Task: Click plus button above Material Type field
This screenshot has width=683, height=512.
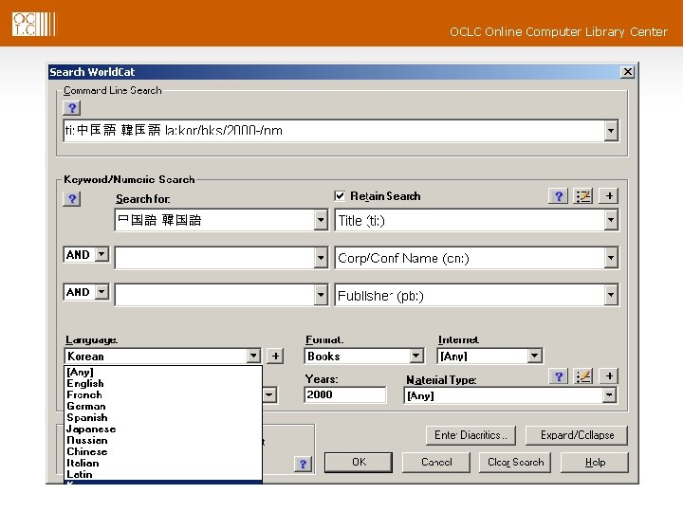Action: (x=609, y=376)
